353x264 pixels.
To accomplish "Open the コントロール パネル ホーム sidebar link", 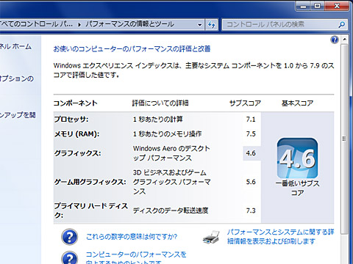I will point(15,46).
